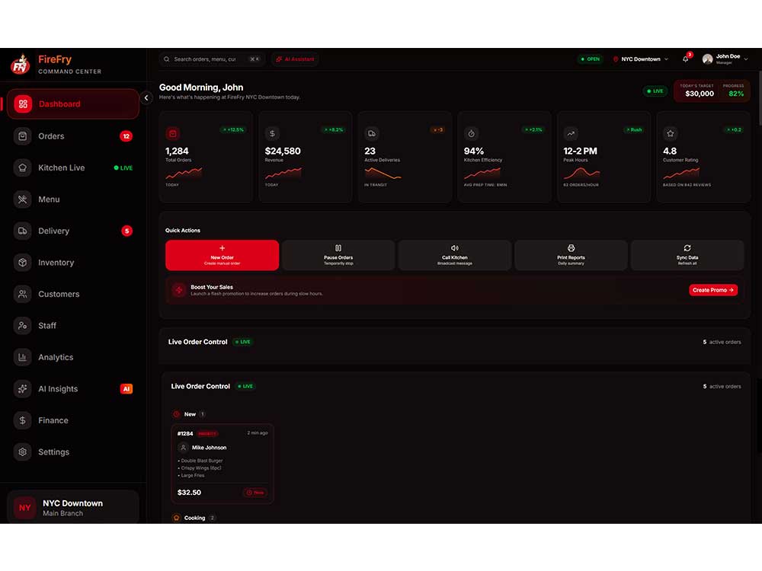
Task: Click the second Live Order Control LIVE badge
Action: 245,386
